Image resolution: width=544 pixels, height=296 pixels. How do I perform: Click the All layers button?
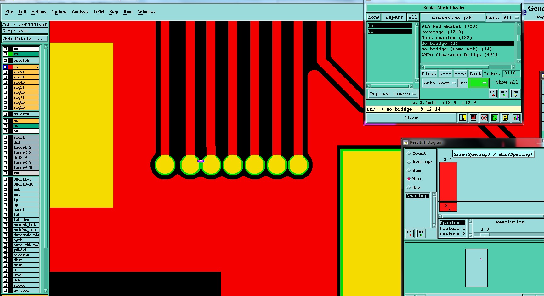[x=413, y=17]
